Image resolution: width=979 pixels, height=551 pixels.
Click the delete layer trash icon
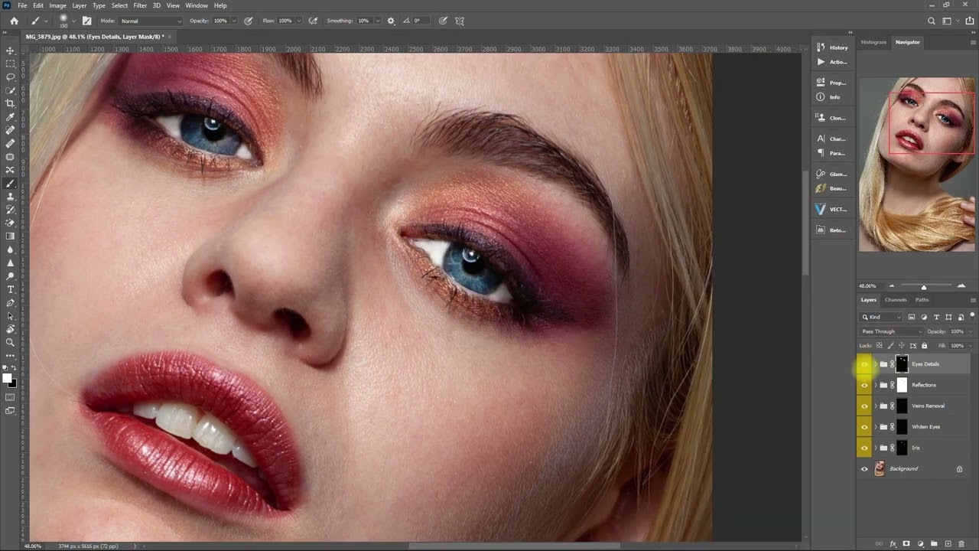961,544
